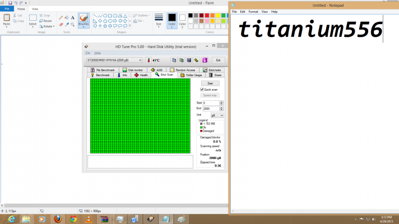Switch to the Health tab in HD Tune
This screenshot has height=224, width=399.
[141, 75]
